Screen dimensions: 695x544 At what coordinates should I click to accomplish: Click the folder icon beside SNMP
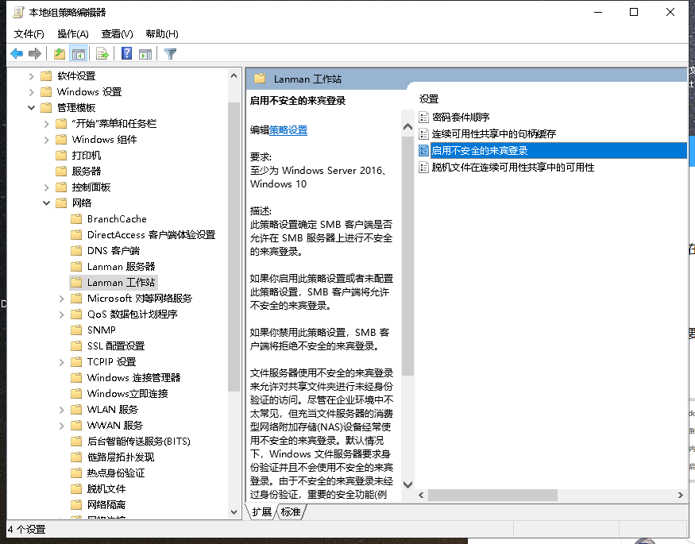[x=77, y=330]
